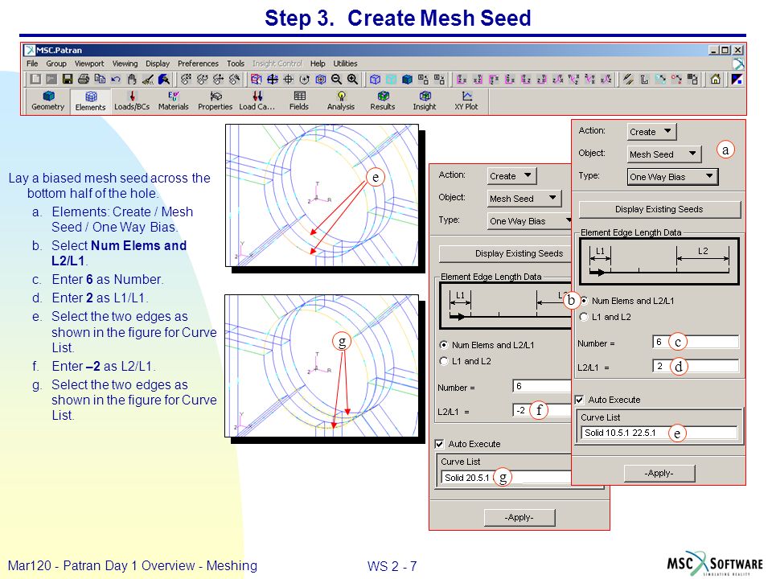
Task: Open the Analysis application tab
Action: [x=341, y=101]
